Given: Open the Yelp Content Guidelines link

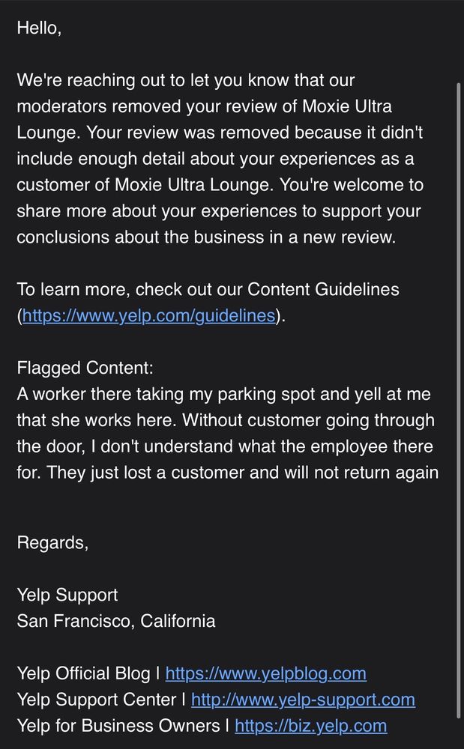Looking at the screenshot, I should [148, 316].
